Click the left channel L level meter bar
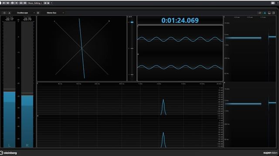Screen dimensions: 279x156 point(10,84)
